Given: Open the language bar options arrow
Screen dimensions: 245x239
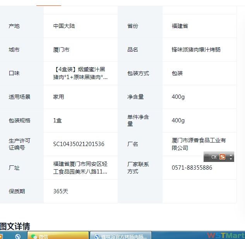Looking at the screenshot, I should point(231,159).
